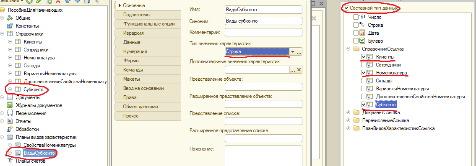Uncheck Клиенты in the type list
The width and height of the screenshot is (476, 166).
[364, 56]
